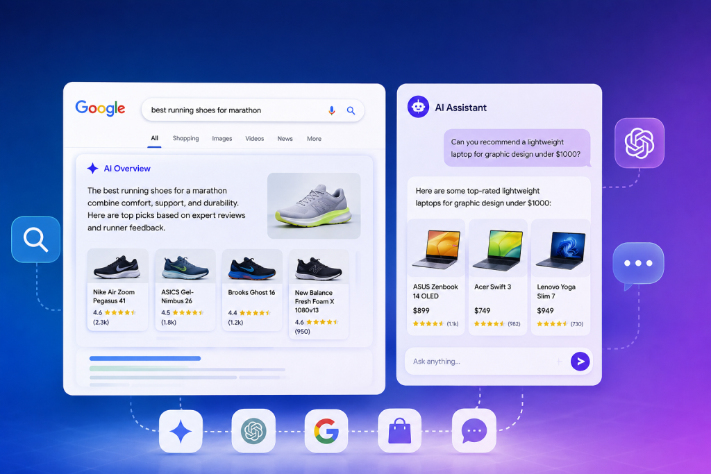
Task: Click the $949 price on the Lenovo card
Action: (x=545, y=310)
